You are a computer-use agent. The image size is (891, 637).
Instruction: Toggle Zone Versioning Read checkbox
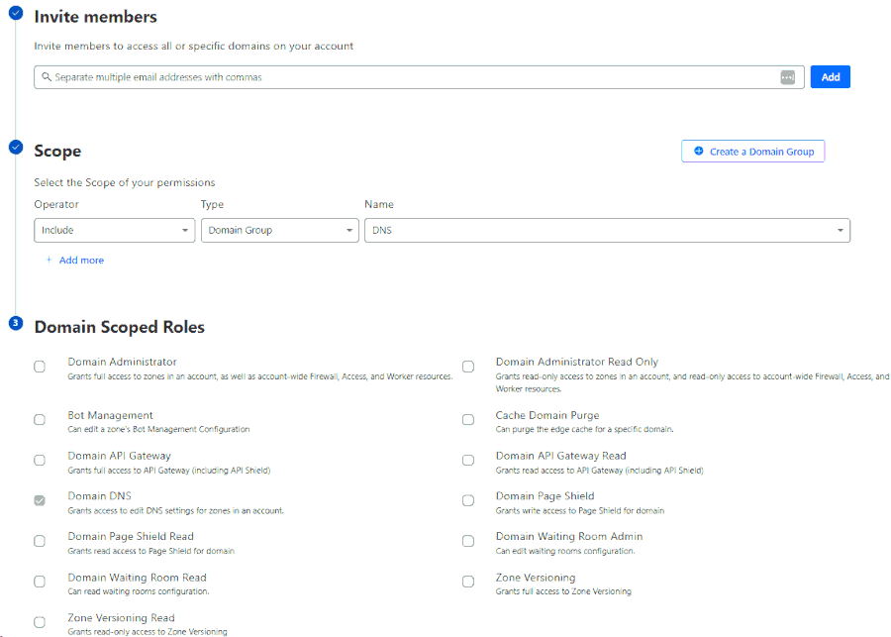tap(40, 622)
